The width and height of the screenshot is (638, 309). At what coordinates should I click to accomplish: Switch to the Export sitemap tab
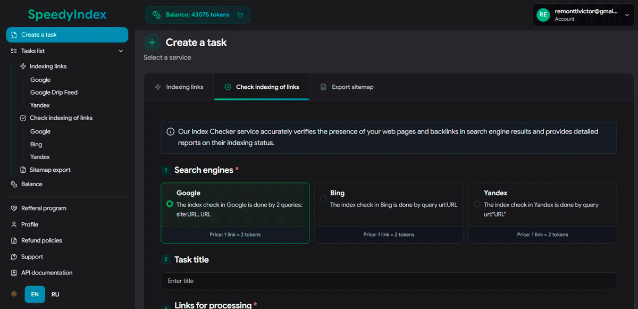click(347, 87)
